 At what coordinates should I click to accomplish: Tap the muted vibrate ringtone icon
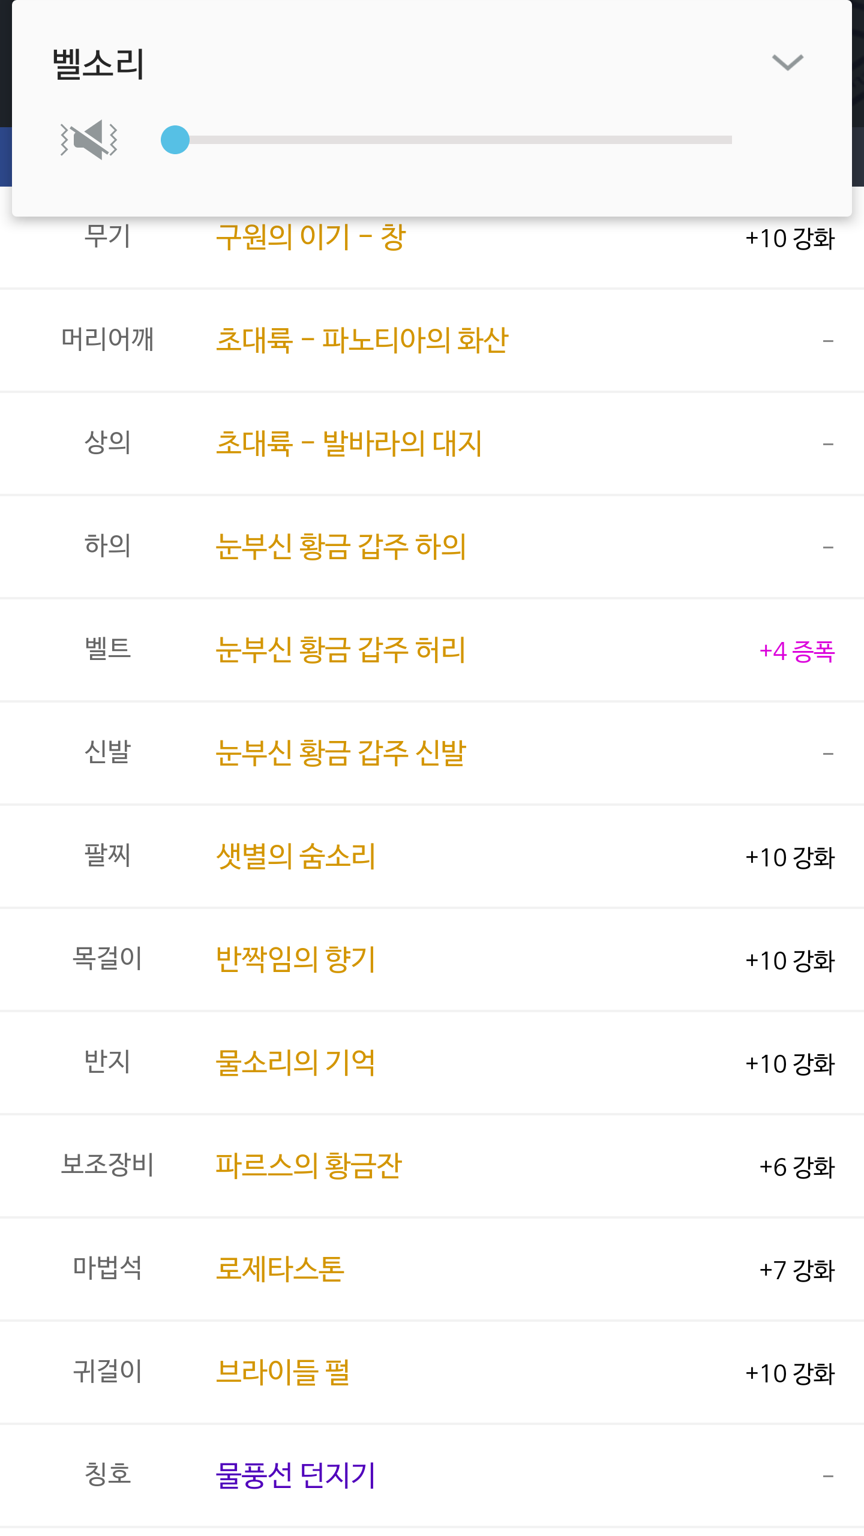(89, 139)
